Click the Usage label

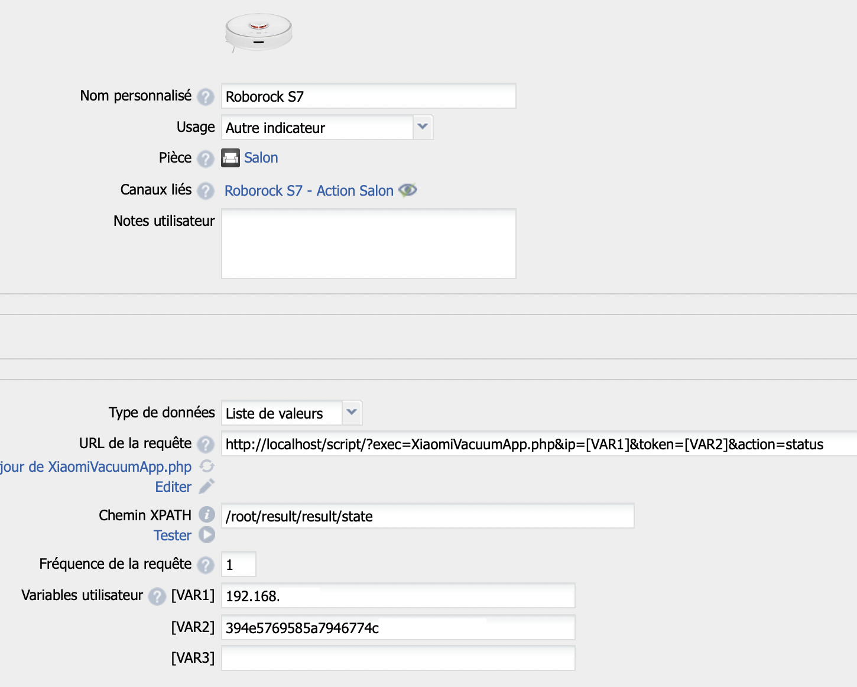(x=196, y=128)
